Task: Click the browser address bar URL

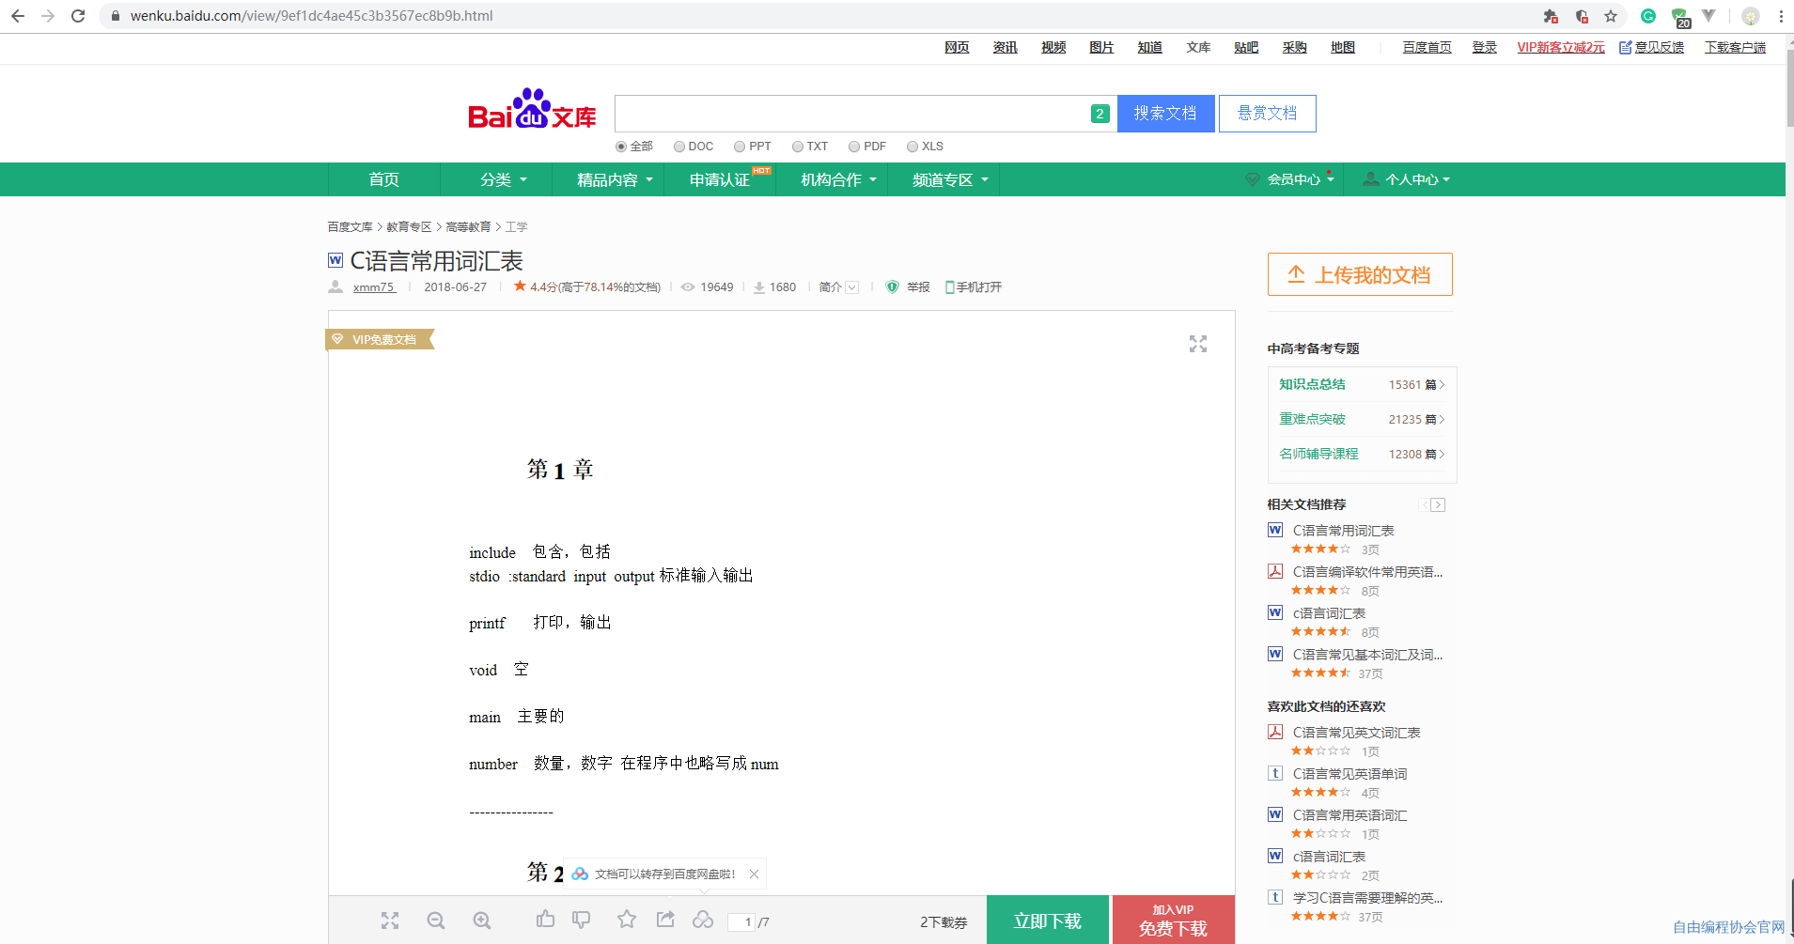Action: click(311, 16)
